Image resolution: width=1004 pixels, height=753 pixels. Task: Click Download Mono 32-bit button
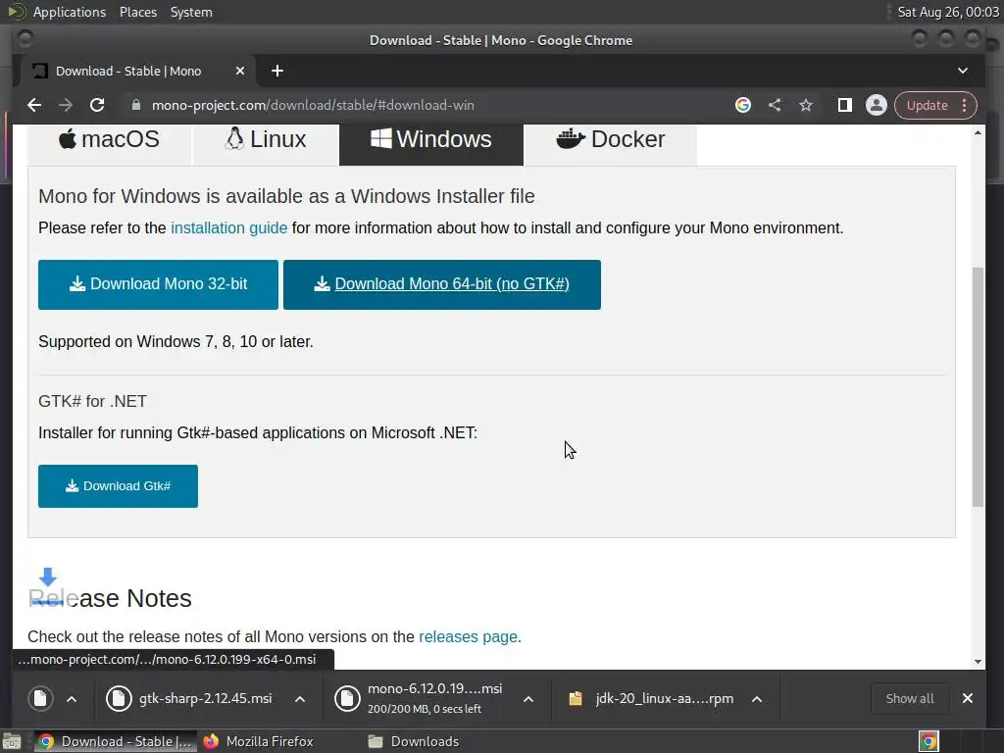point(158,284)
